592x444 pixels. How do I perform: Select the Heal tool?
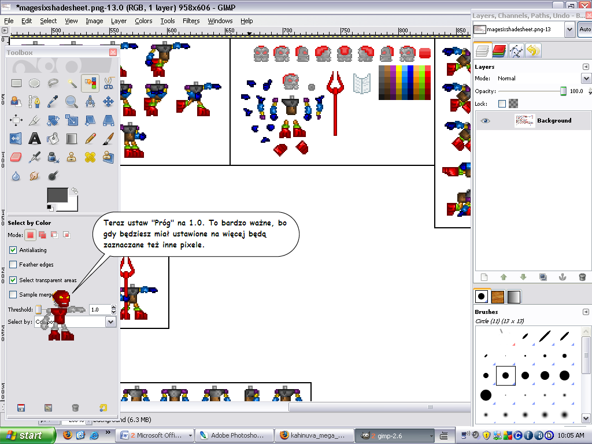[90, 157]
